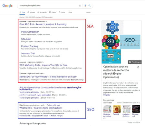Open SEO Marketing Tools - Improve Your Site link
Screen dimensions: 145x126
43,65
